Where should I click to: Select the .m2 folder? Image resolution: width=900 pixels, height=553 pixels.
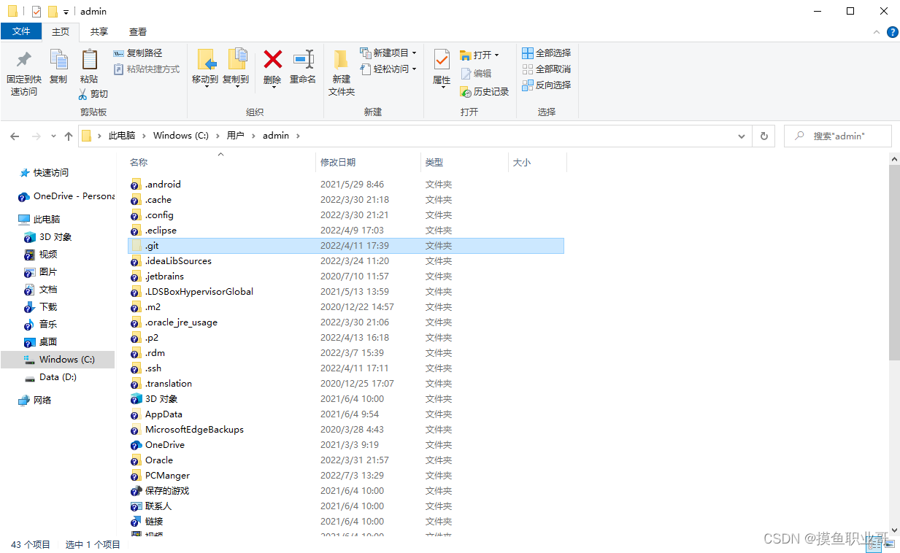[153, 307]
